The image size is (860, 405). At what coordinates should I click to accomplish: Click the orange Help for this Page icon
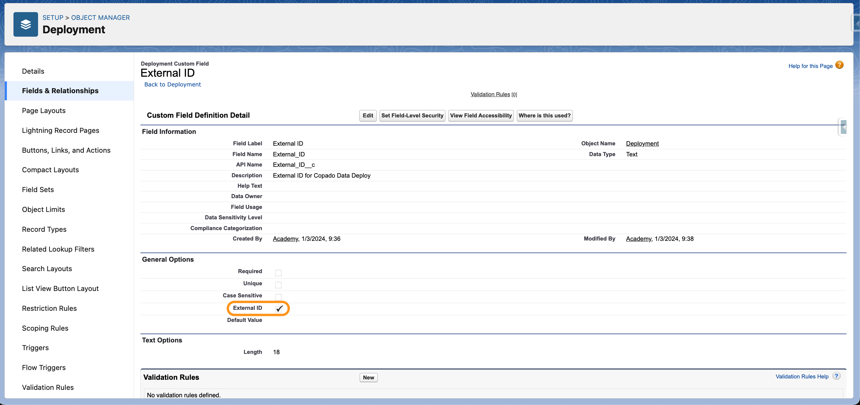point(839,65)
